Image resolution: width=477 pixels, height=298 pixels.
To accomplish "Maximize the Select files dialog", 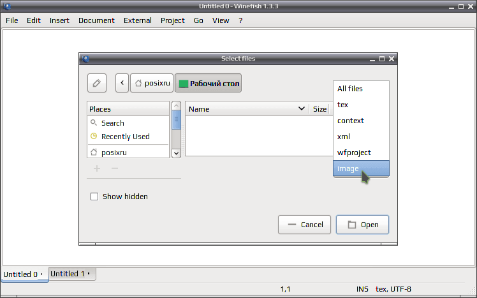I will pos(382,59).
